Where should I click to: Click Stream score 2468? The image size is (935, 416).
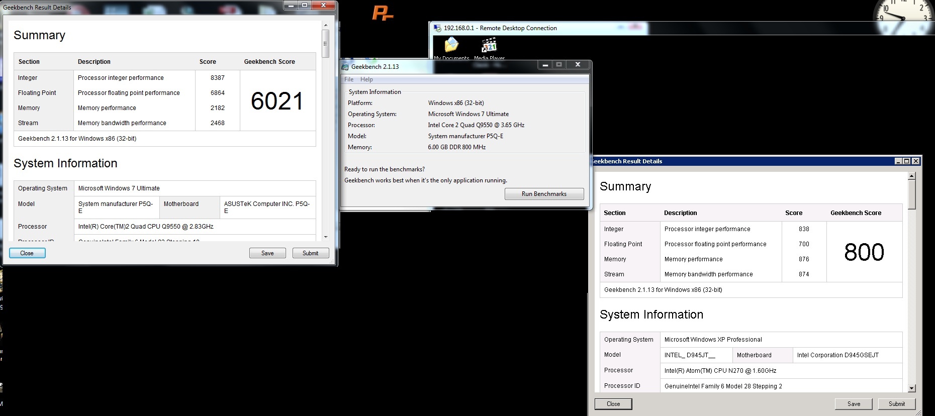(218, 123)
